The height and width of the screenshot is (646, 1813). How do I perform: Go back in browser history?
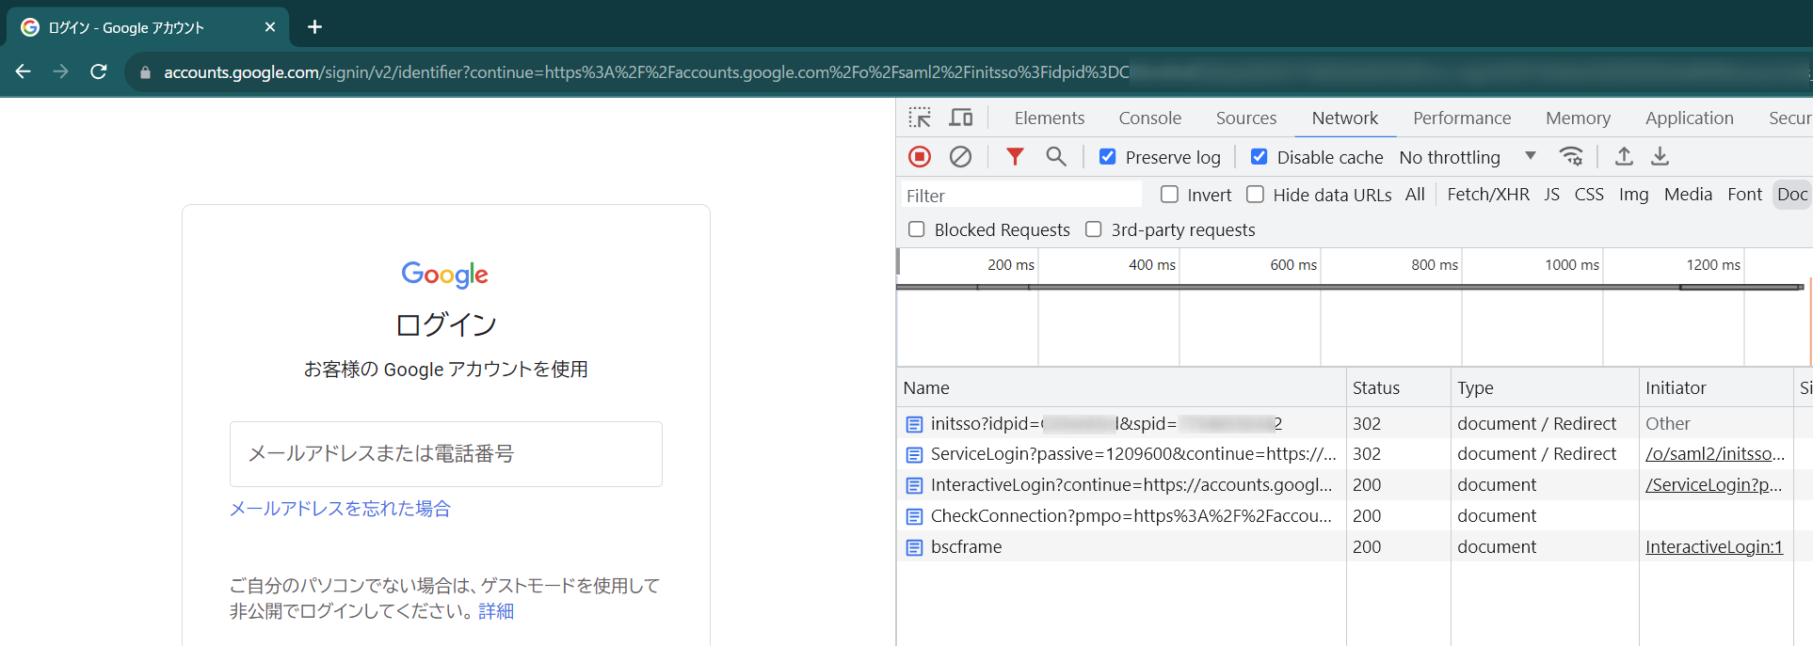24,71
